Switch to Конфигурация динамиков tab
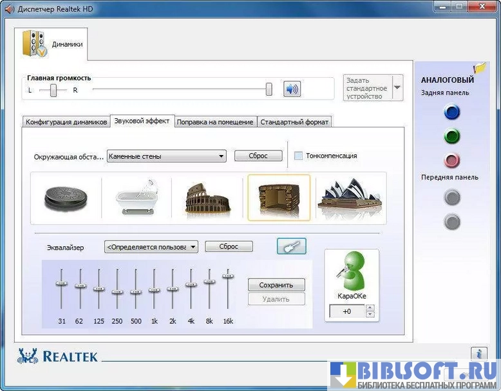Image resolution: width=501 pixels, height=391 pixels. click(x=66, y=122)
